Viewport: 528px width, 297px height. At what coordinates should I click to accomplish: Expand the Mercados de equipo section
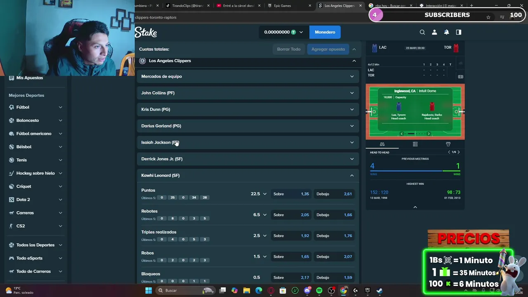[248, 76]
